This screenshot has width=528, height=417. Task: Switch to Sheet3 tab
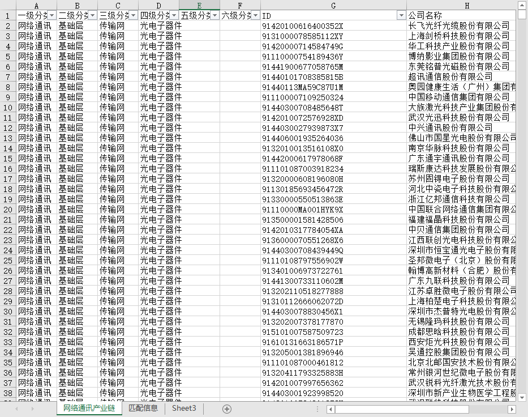(184, 409)
